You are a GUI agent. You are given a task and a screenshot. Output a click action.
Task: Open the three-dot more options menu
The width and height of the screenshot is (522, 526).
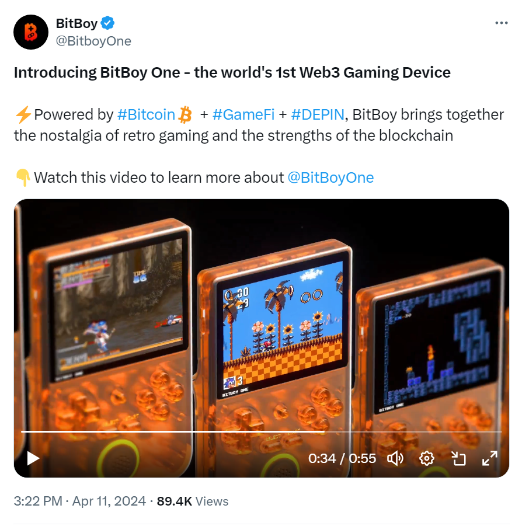tap(501, 23)
